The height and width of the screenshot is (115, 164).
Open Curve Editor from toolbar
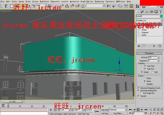click(126, 6)
